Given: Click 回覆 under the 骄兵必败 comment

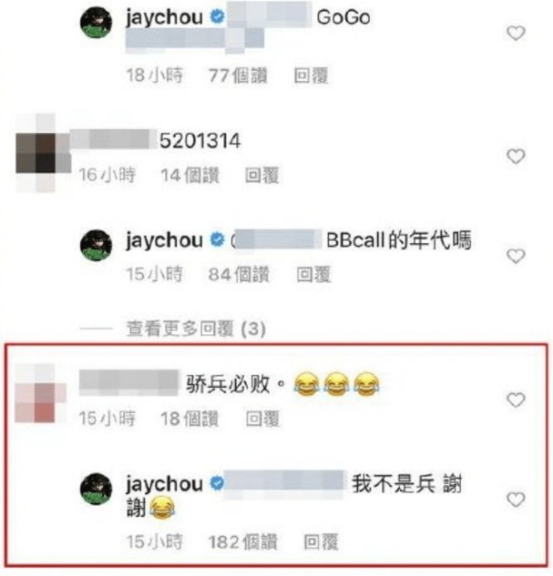Looking at the screenshot, I should pyautogui.click(x=263, y=418).
